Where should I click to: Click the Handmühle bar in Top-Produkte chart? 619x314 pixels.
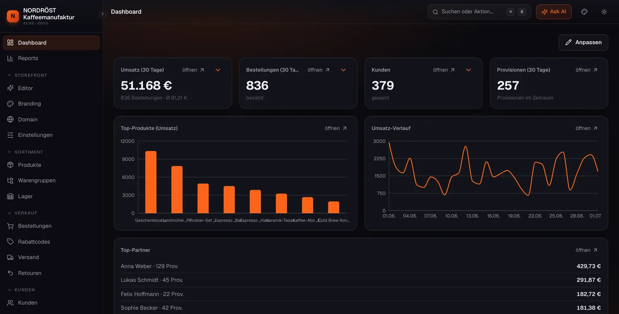(177, 190)
